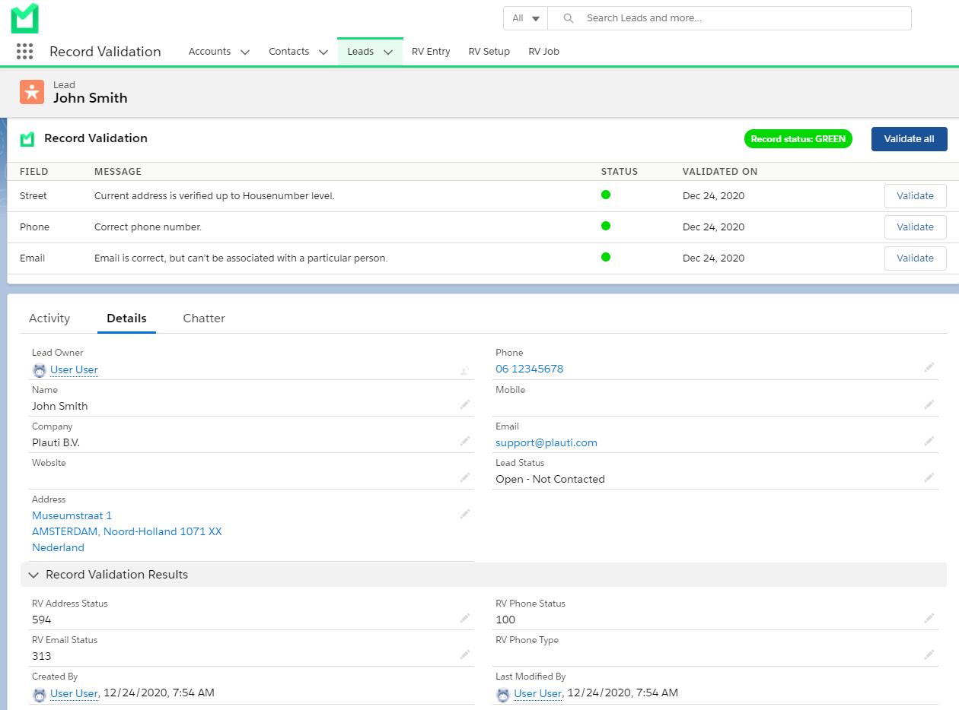
Task: Click the AMSTERDAM, Noord-Holland 1071 XX line
Action: (x=127, y=531)
